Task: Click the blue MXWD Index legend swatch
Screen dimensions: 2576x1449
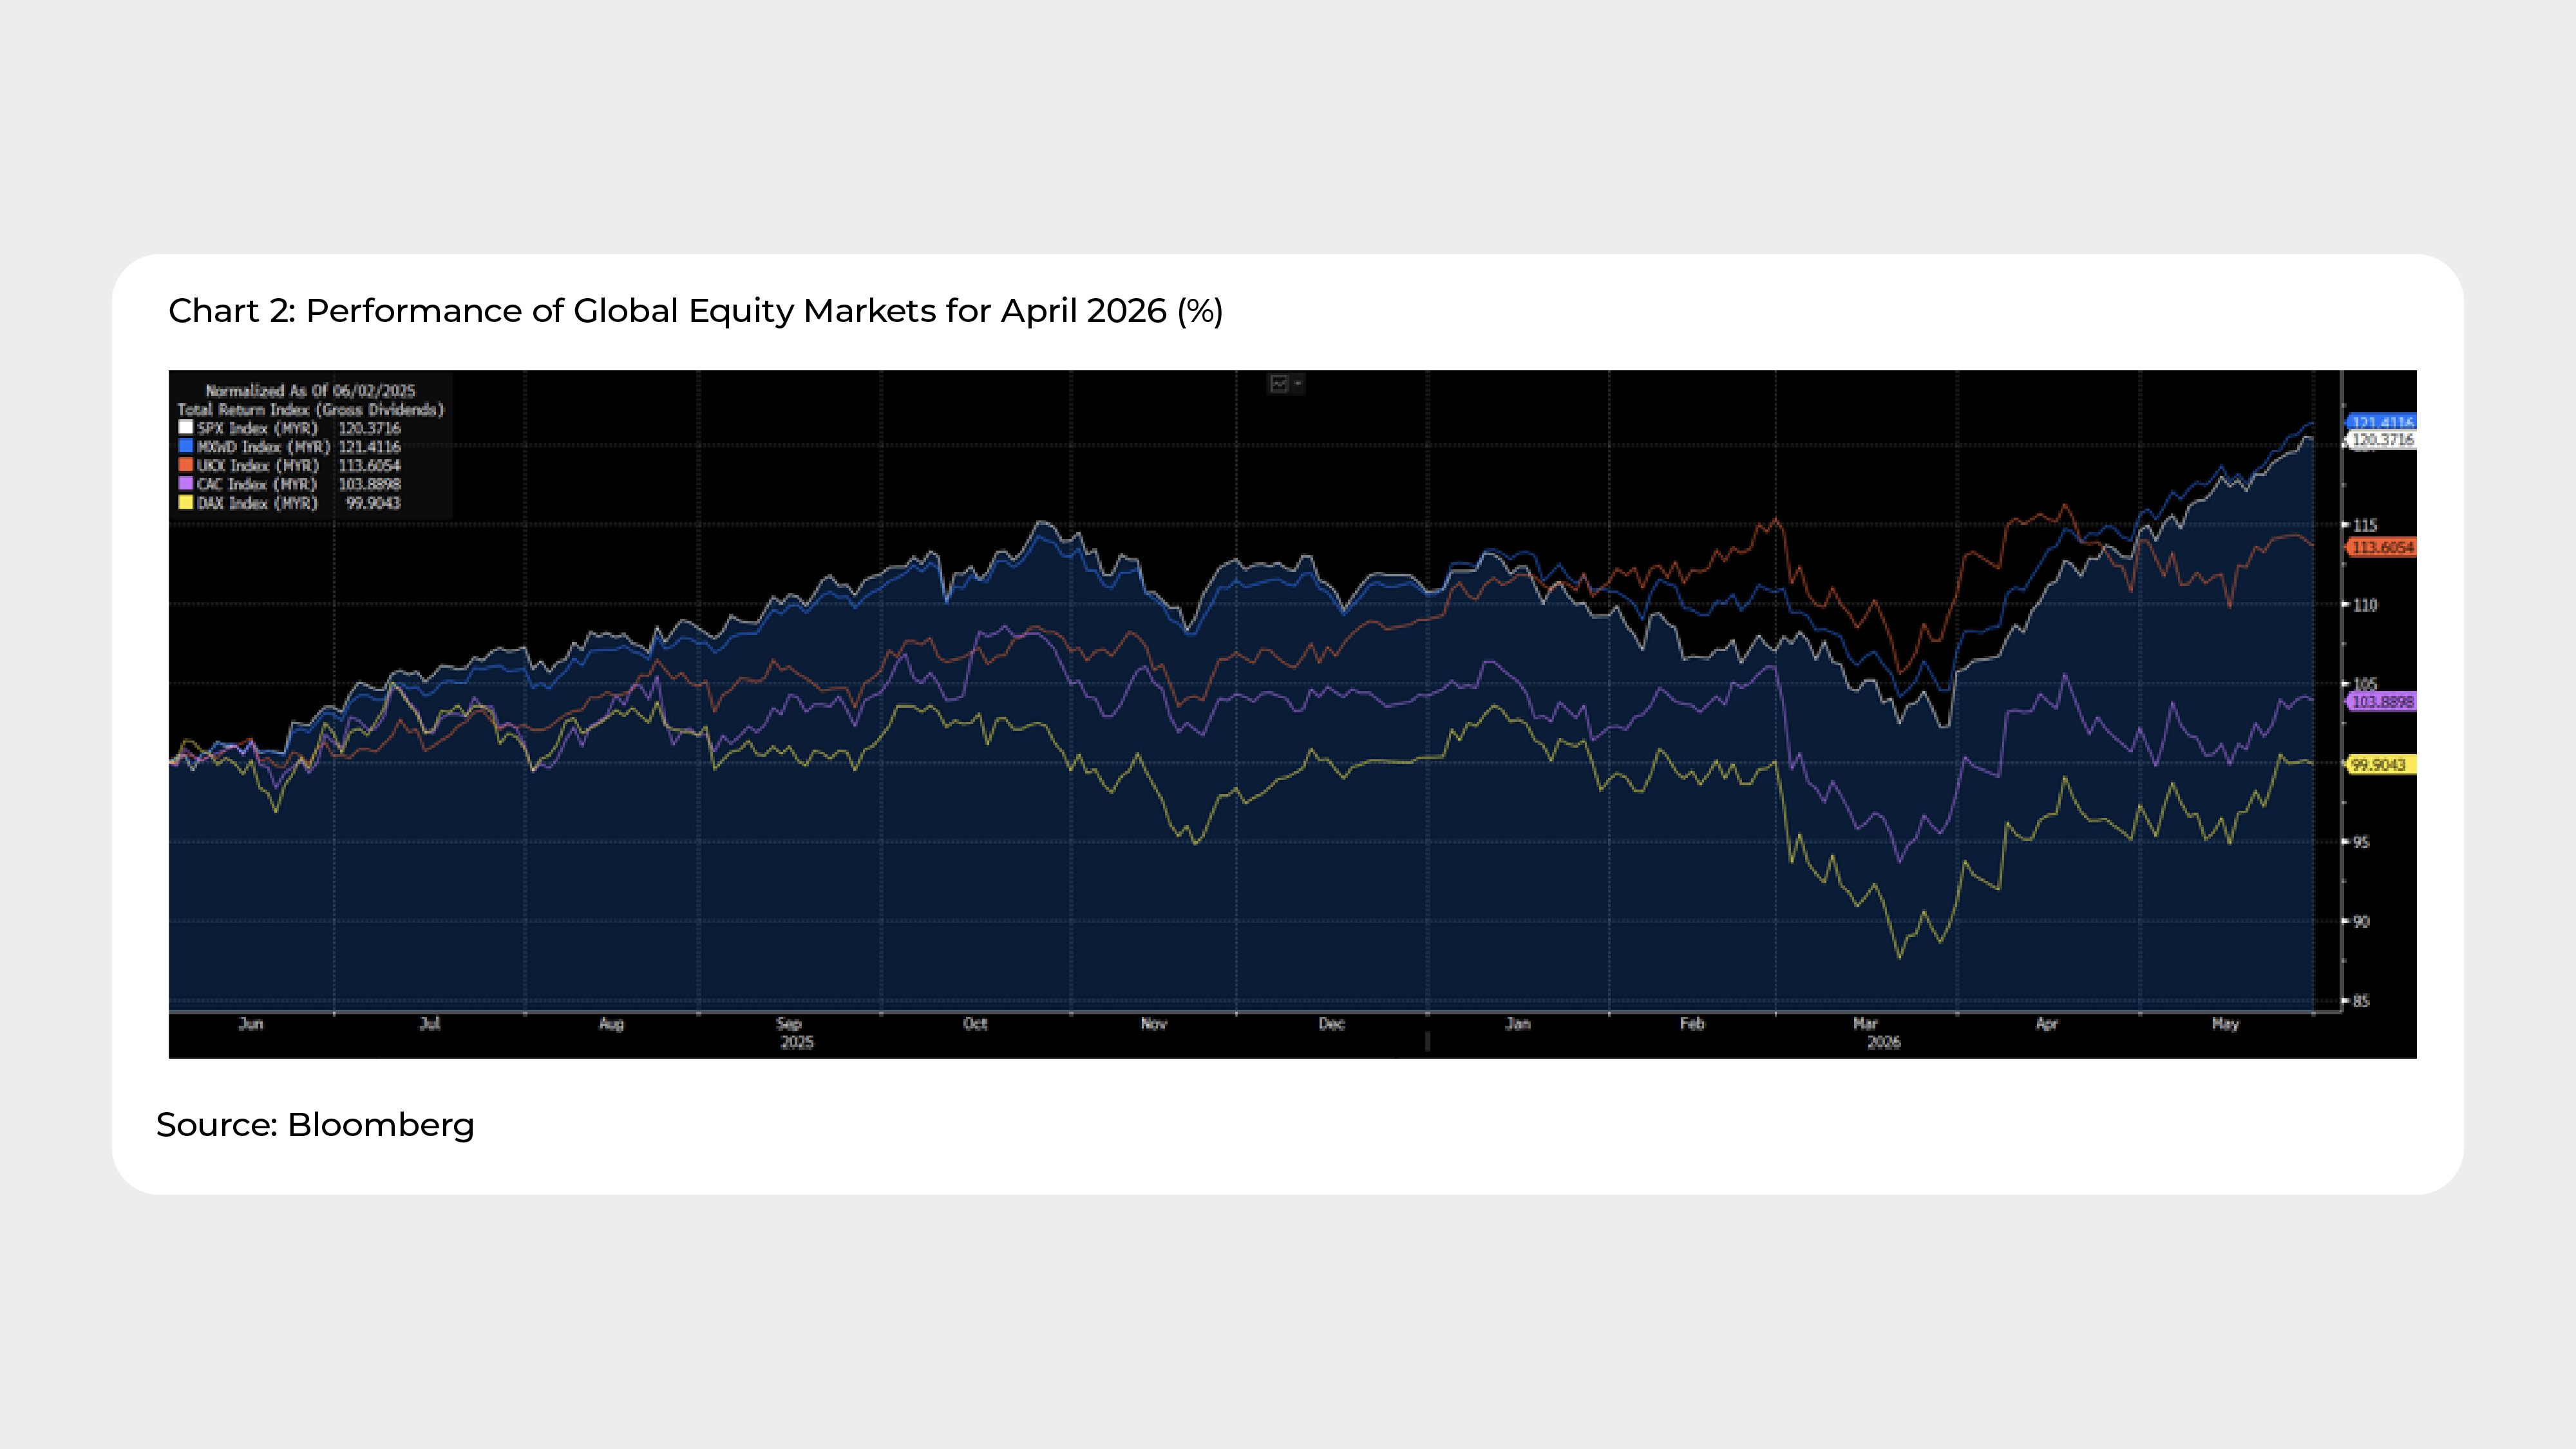Action: [185, 446]
